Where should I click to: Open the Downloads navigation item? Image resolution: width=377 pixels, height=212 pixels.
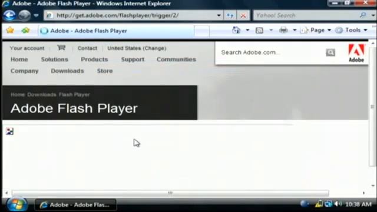[x=67, y=71]
